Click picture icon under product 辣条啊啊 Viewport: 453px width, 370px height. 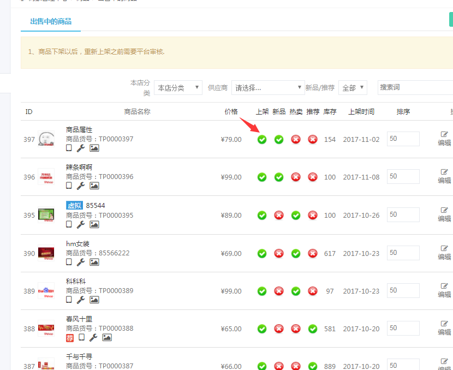[x=94, y=186]
